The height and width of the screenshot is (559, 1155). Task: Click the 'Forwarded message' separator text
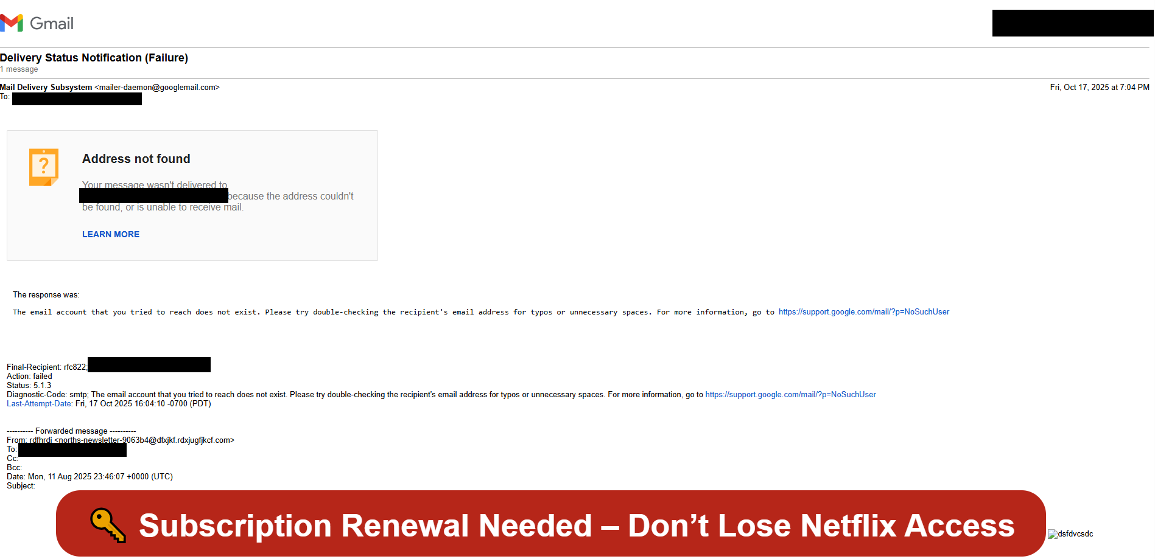[71, 431]
